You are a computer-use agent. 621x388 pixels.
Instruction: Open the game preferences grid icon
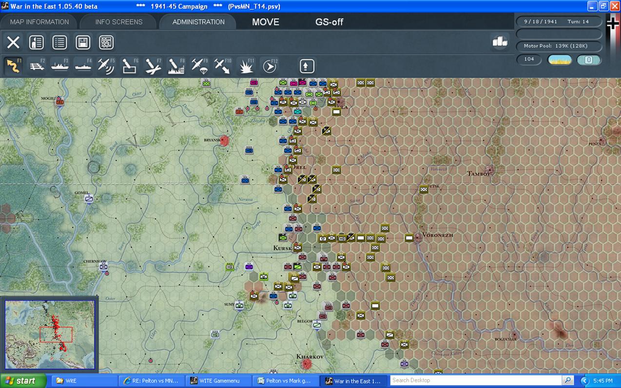pos(106,42)
